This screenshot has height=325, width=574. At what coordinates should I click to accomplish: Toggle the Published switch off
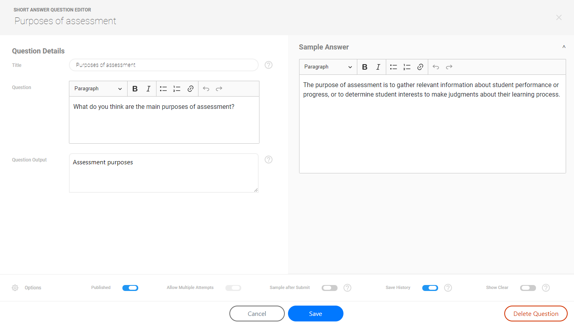coord(130,288)
